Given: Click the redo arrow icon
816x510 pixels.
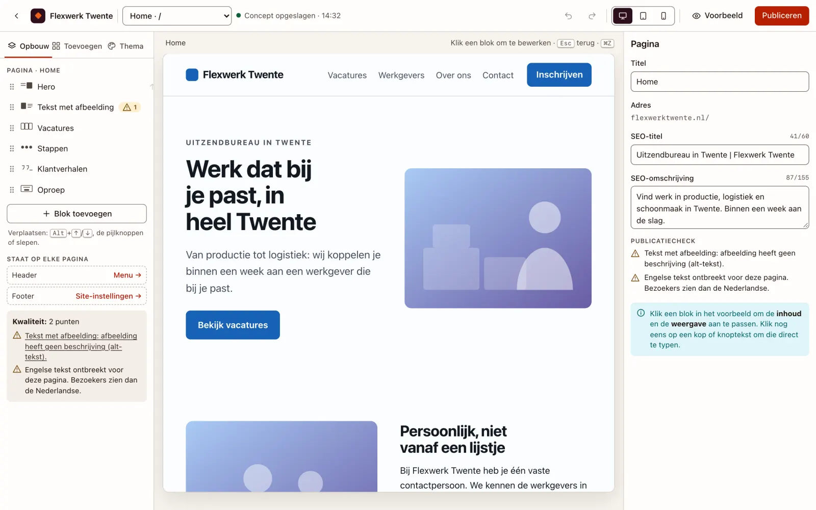Looking at the screenshot, I should 592,16.
